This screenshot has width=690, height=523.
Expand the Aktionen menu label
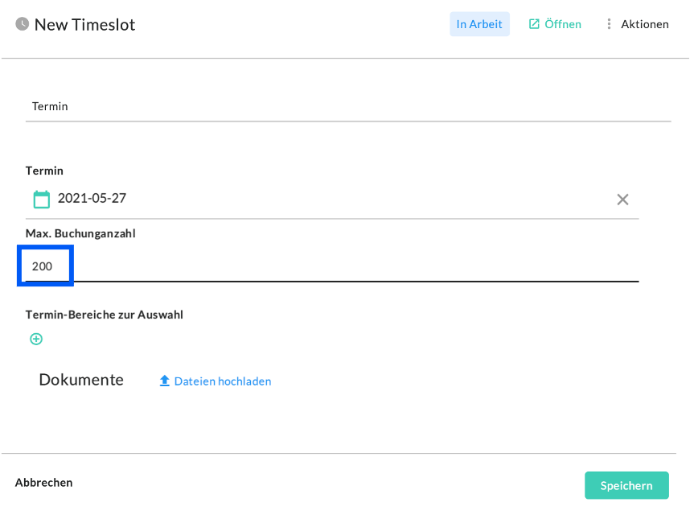tap(644, 24)
